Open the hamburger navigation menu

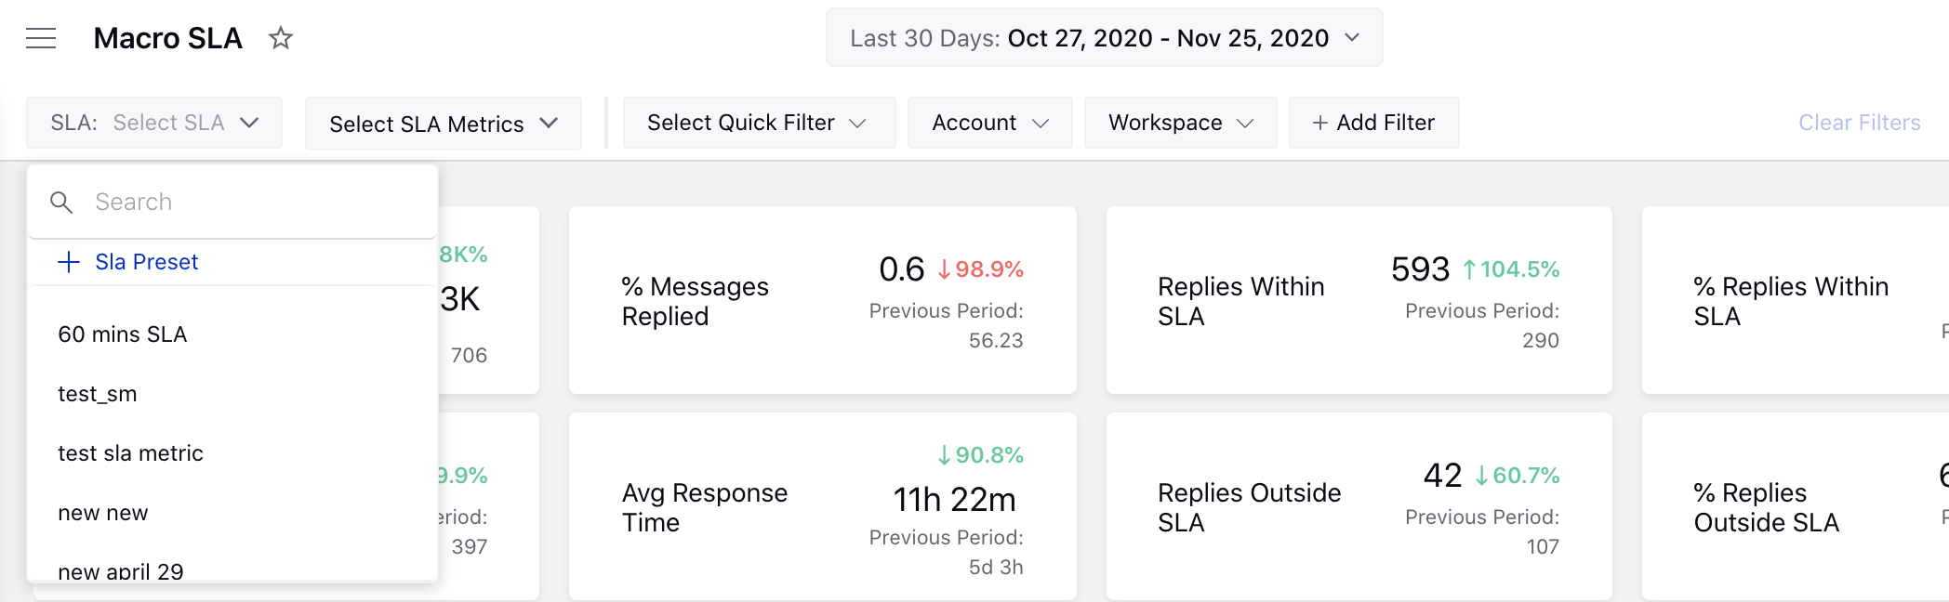pos(41,38)
